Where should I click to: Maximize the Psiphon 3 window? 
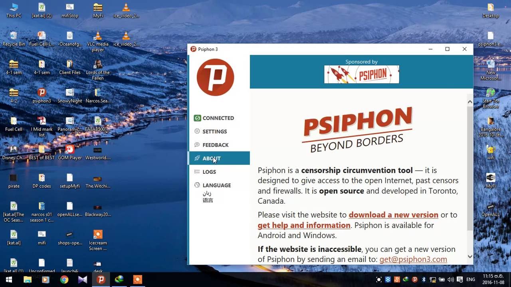[448, 49]
